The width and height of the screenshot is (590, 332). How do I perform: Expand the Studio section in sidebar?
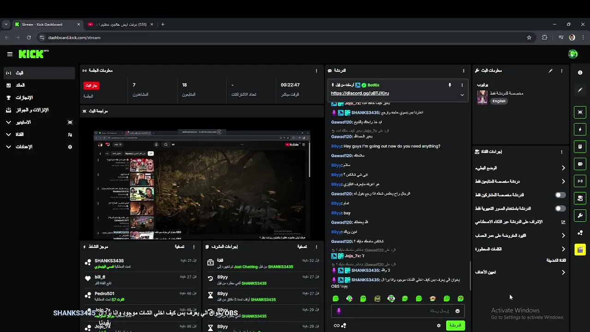[x=8, y=122]
